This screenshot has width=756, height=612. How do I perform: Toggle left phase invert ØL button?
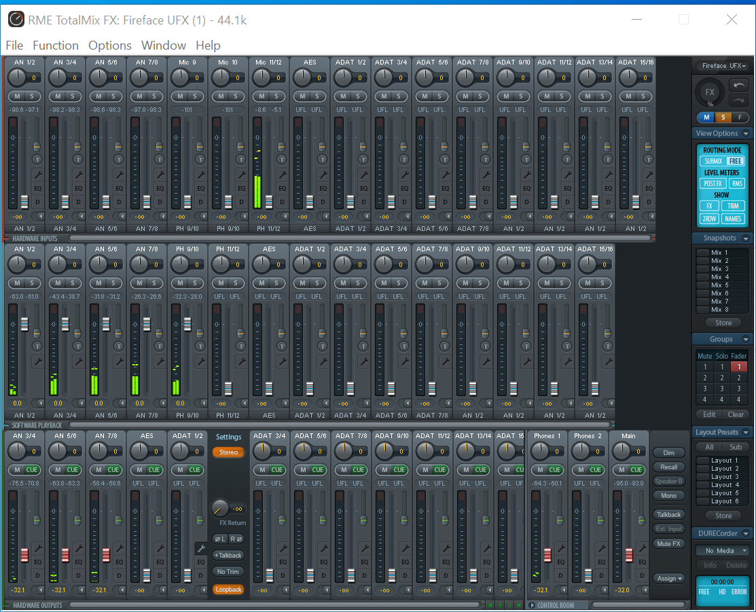tap(220, 539)
